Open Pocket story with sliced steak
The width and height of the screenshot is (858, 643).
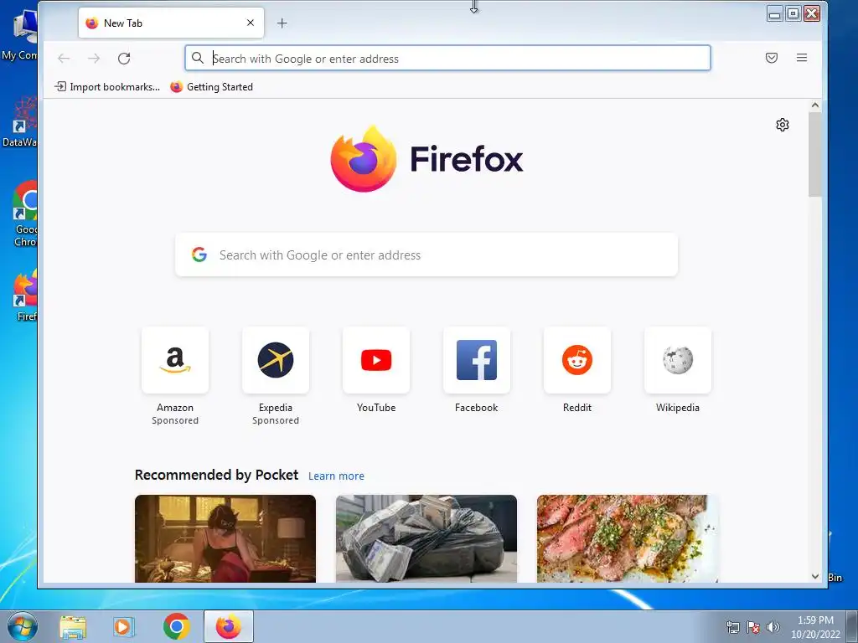(628, 538)
